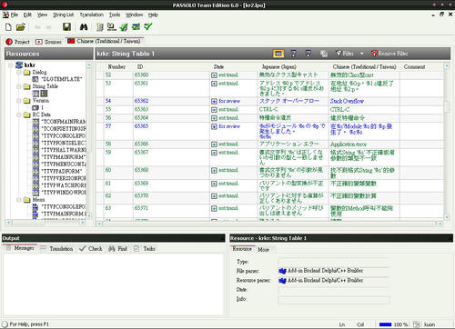Click the blue progress bar in status bar
This screenshot has width=455, height=329.
(385, 324)
